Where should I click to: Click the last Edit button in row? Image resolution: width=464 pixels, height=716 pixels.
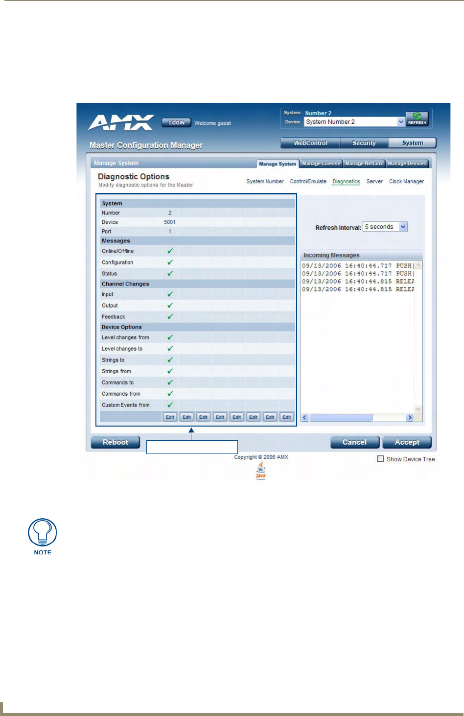287,417
